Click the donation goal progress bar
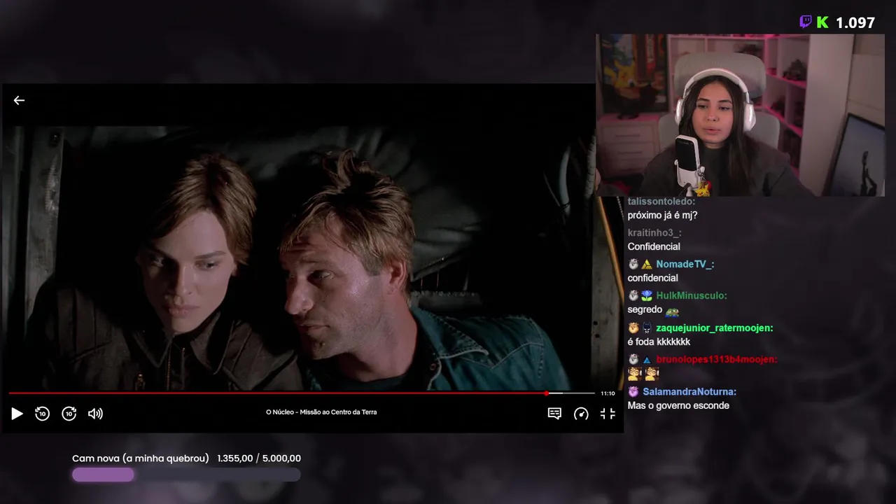The image size is (896, 504). (x=186, y=475)
